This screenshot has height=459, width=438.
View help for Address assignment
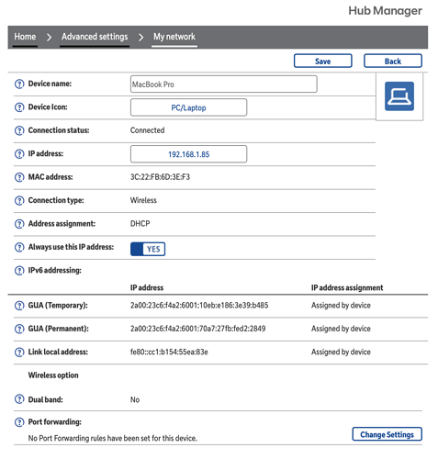(x=19, y=224)
